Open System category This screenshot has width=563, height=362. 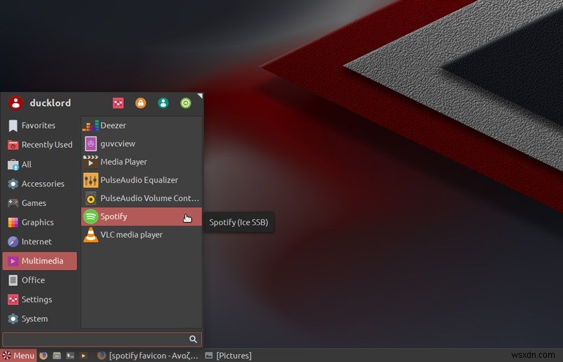39,319
